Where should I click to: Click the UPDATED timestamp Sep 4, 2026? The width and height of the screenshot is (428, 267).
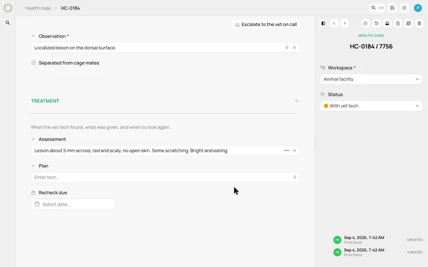tap(364, 238)
